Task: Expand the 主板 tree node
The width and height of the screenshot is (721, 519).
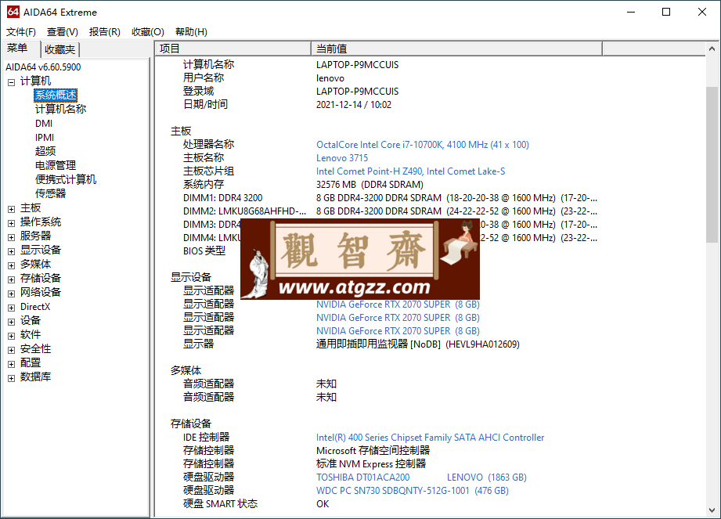Action: pos(12,209)
